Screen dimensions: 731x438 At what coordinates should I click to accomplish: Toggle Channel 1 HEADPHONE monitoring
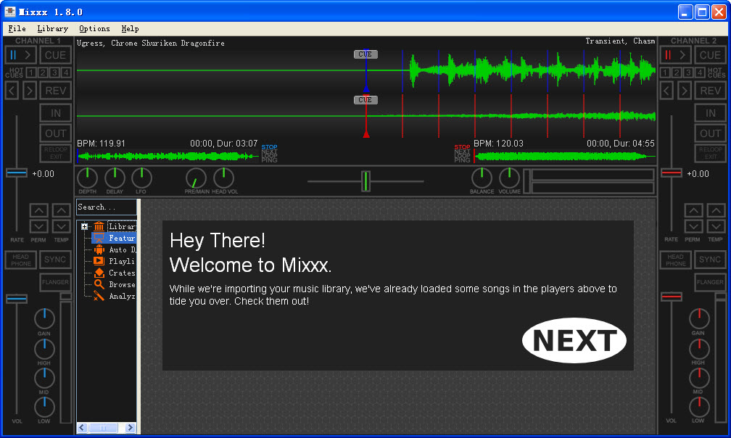(20, 260)
